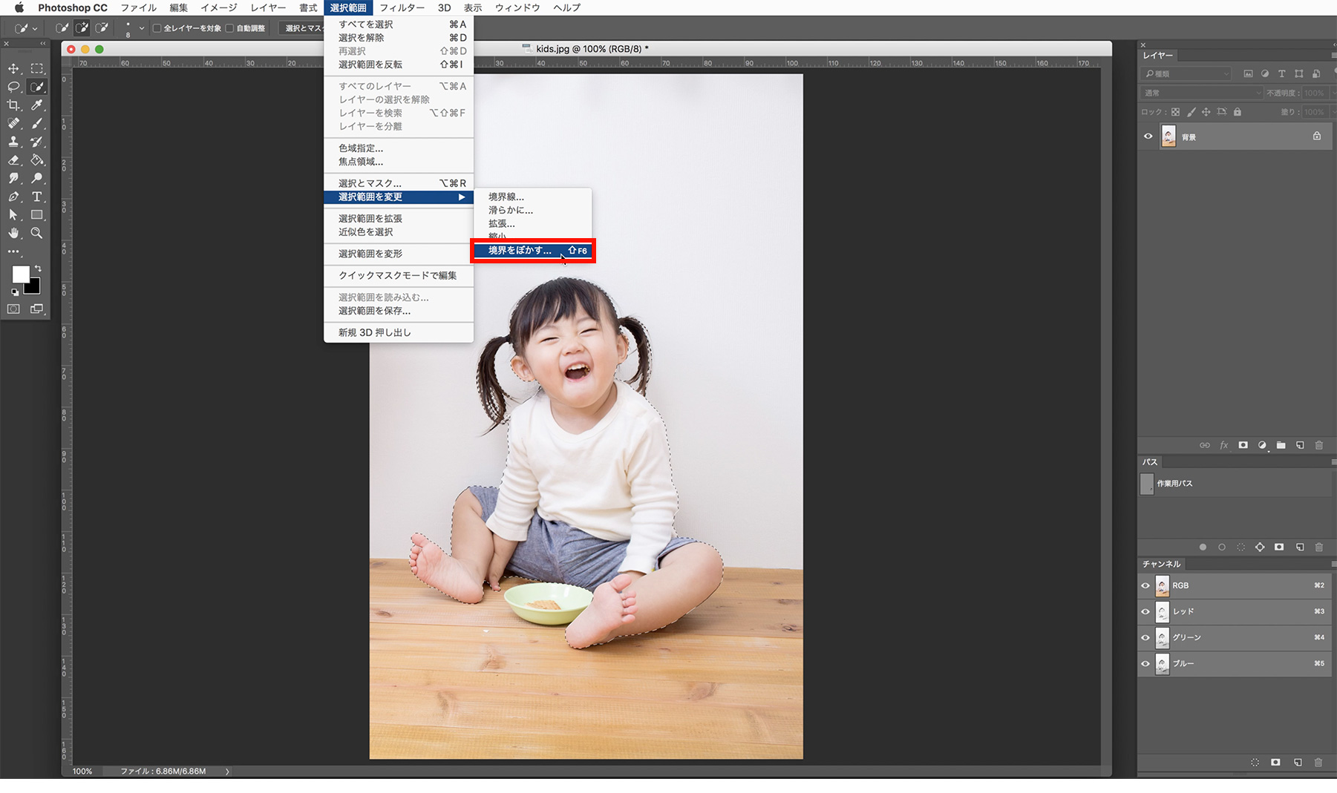The height and width of the screenshot is (793, 1337).
Task: Load path as a selection
Action: click(1240, 547)
